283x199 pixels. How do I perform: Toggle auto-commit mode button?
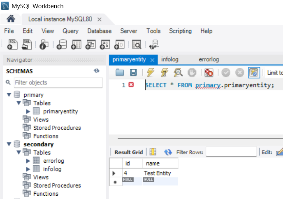(x=254, y=73)
